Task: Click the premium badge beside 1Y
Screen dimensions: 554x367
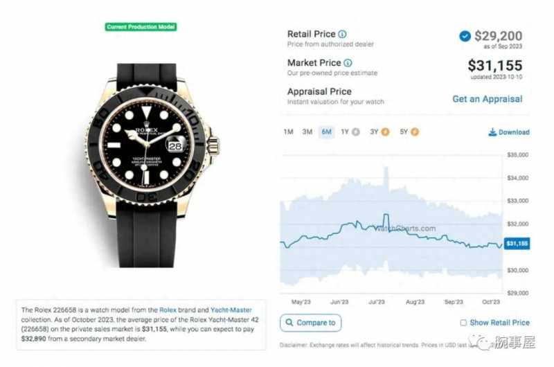Action: [356, 132]
